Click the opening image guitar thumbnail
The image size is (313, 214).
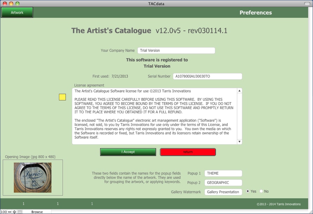33,177
